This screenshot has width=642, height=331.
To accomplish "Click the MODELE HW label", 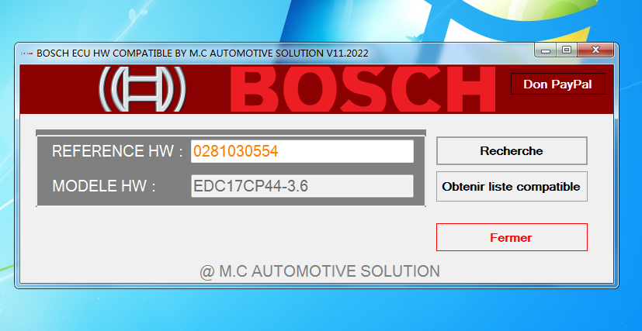I will click(104, 186).
